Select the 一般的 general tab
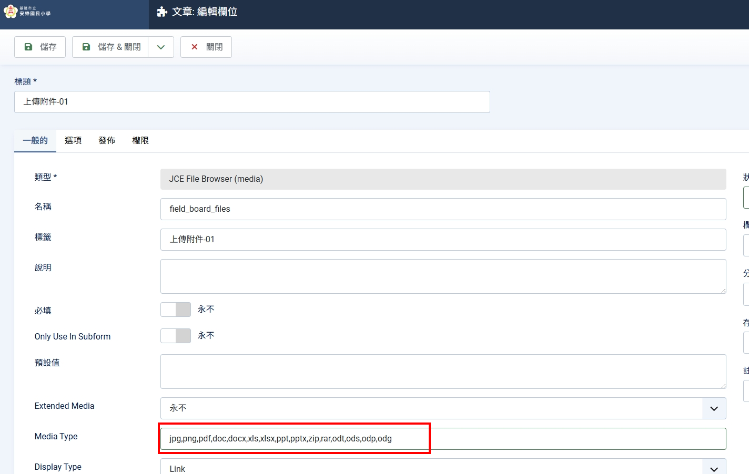This screenshot has width=749, height=474. tap(35, 140)
